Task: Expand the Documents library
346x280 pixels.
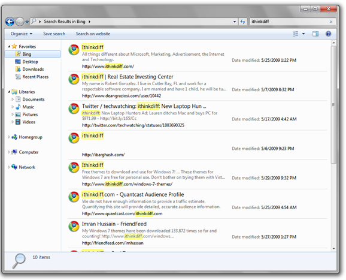Action: (x=13, y=99)
